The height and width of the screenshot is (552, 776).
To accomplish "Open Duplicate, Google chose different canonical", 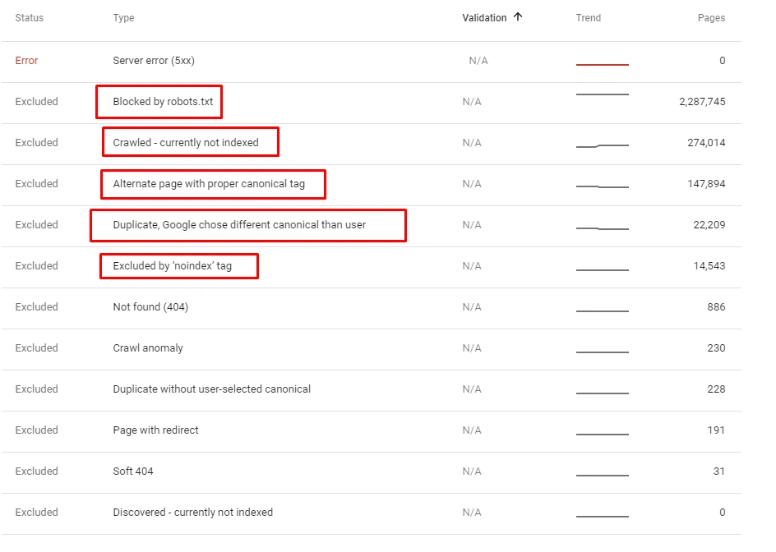I will pos(239,225).
